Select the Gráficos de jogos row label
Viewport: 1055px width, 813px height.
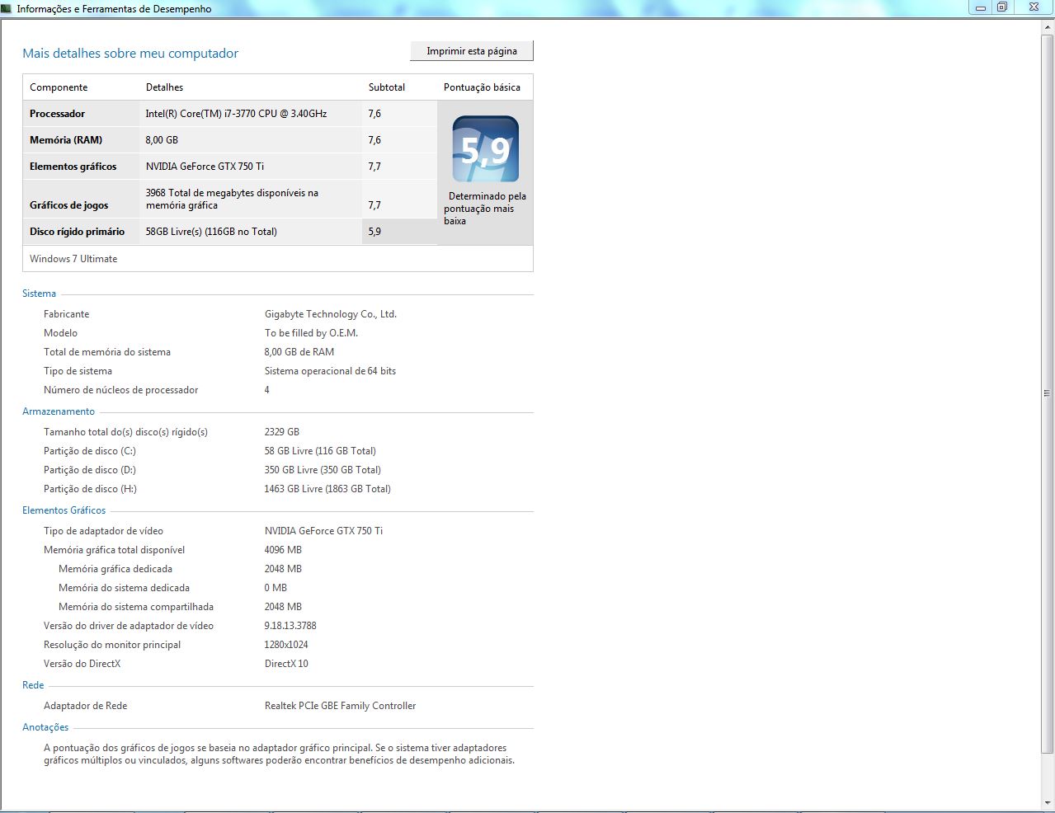point(68,205)
